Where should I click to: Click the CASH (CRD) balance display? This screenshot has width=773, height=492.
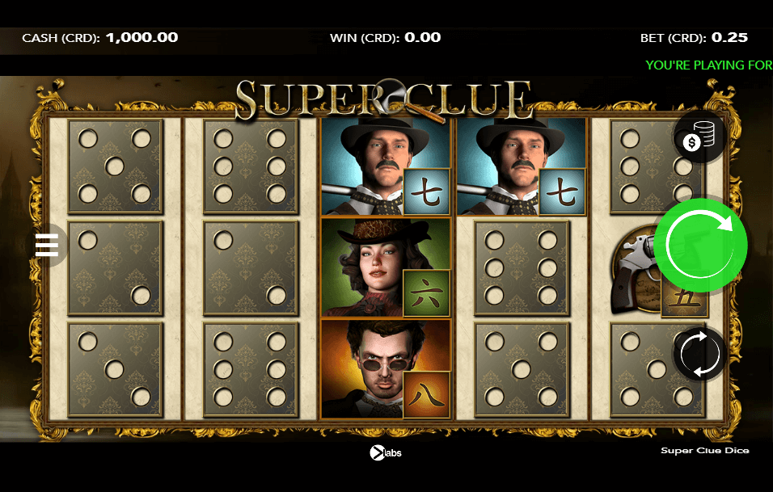tap(100, 38)
